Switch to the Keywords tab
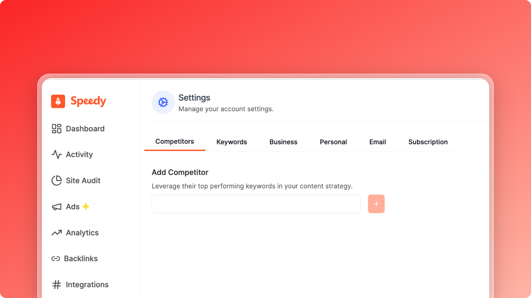The width and height of the screenshot is (531, 298). coord(231,142)
